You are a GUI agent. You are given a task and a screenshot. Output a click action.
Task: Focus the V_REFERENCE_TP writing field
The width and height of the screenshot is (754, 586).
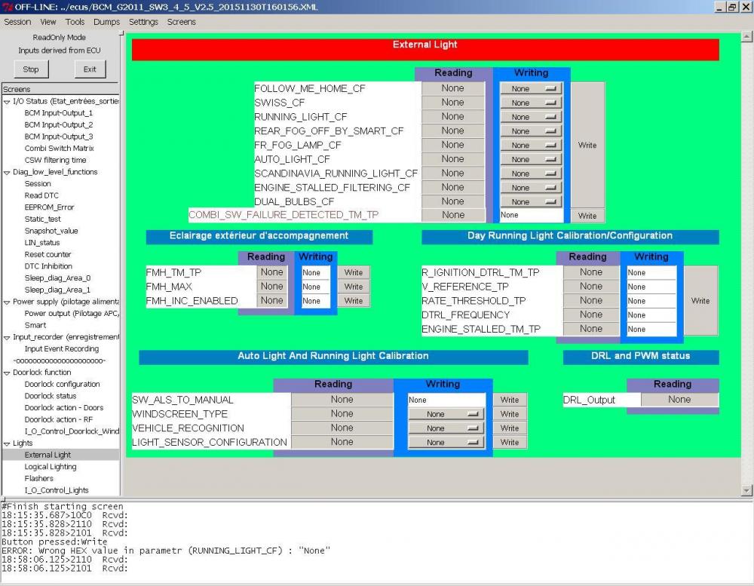pyautogui.click(x=651, y=287)
